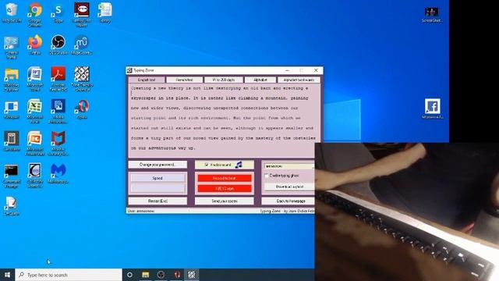Click the red Record to beat box
Image resolution: width=499 pixels, height=281 pixels.
point(225,178)
